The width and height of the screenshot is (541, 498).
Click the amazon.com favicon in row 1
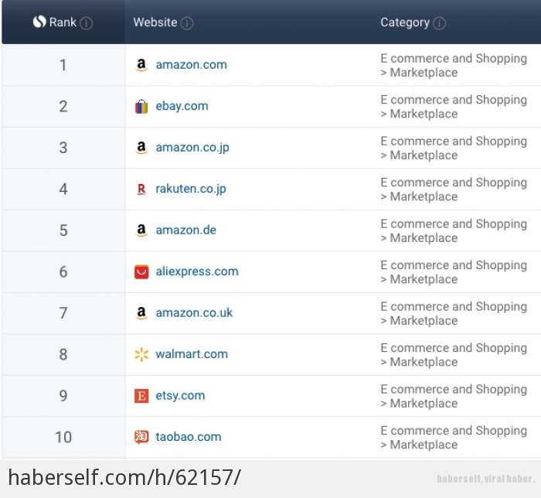point(141,64)
